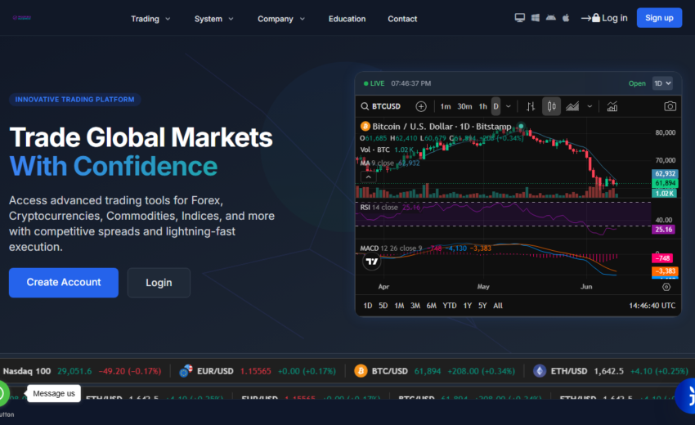Image resolution: width=695 pixels, height=425 pixels.
Task: Open the time interval dropdown arrow after D
Action: (509, 106)
